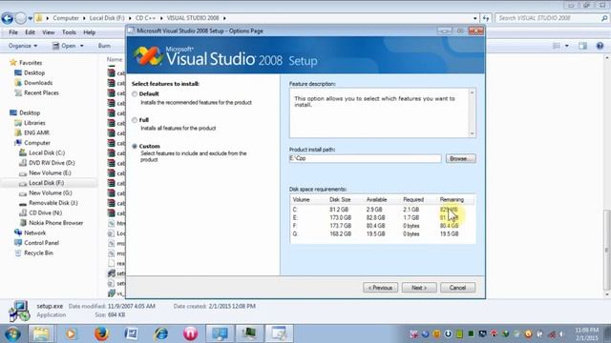Image resolution: width=611 pixels, height=343 pixels.
Task: Select Removable Disk (J:)
Action: [x=53, y=203]
